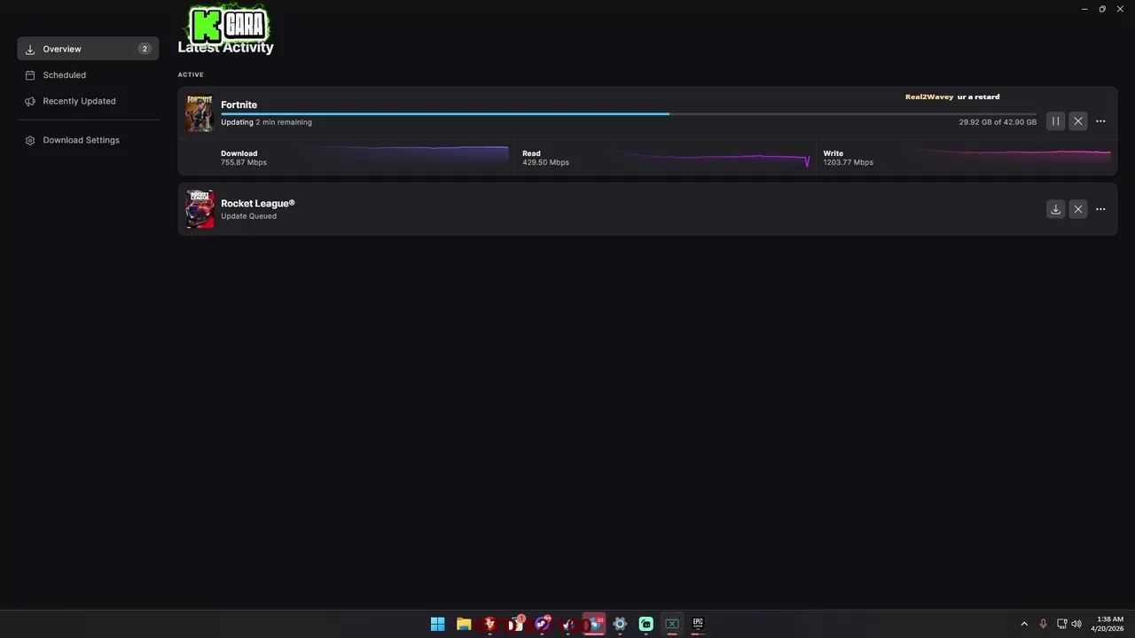Image resolution: width=1135 pixels, height=638 pixels.
Task: Open the network tray icon
Action: 1061,624
